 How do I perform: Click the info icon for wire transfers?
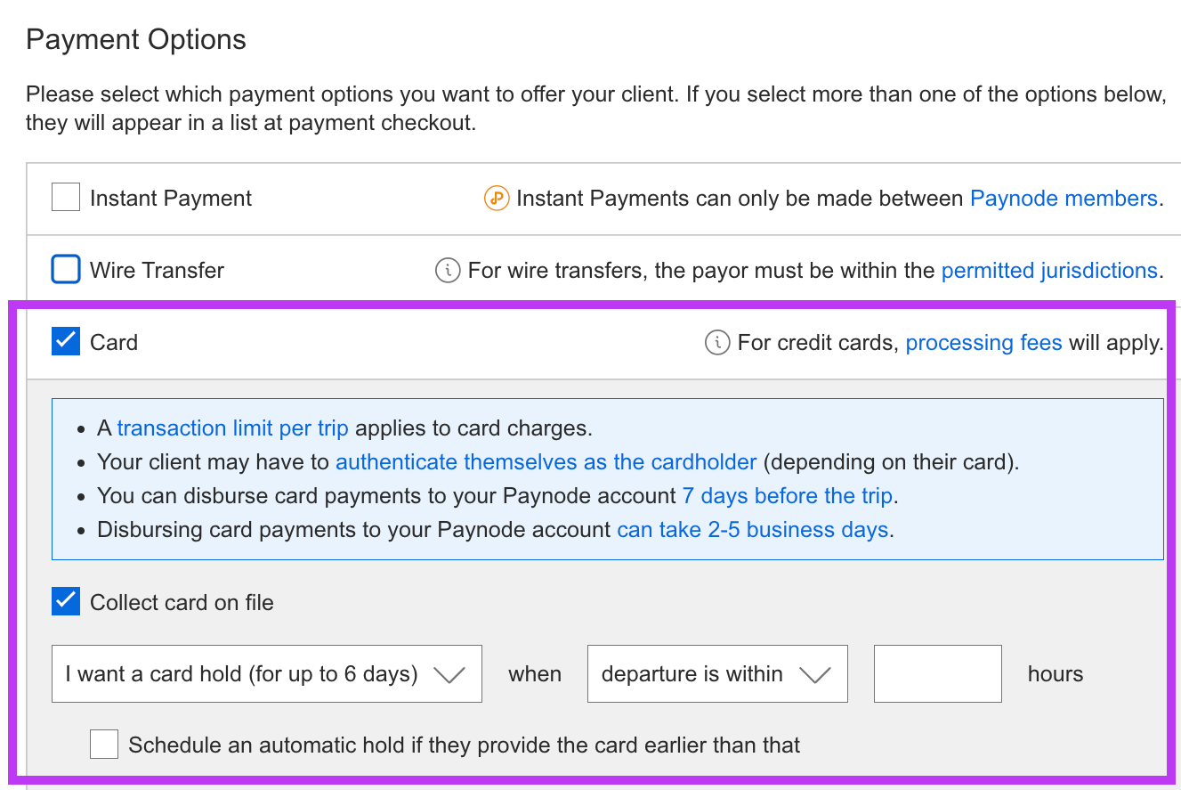[448, 270]
